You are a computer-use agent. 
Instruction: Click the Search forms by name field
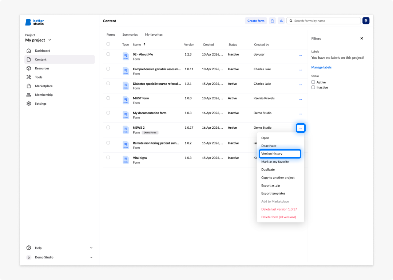(323, 21)
